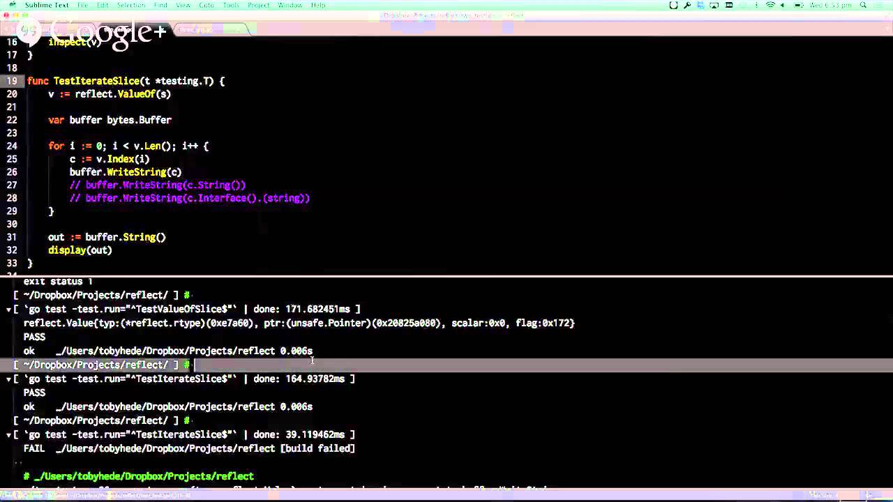Open the volume control in the menu bar

point(782,5)
